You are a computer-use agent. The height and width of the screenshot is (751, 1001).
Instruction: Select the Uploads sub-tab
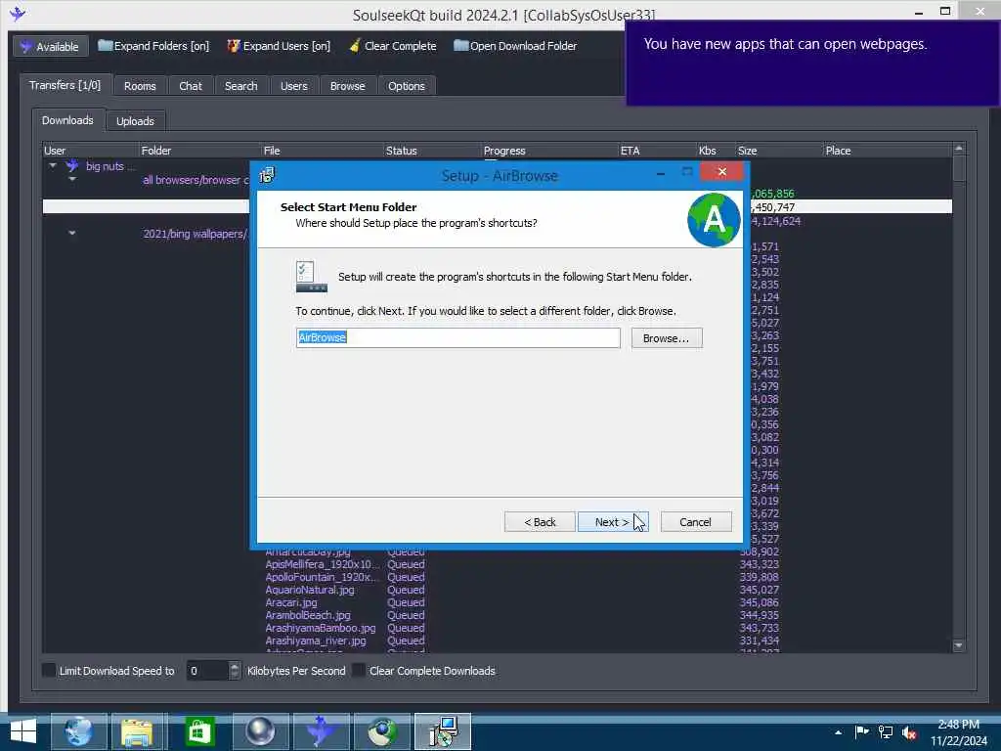click(135, 120)
